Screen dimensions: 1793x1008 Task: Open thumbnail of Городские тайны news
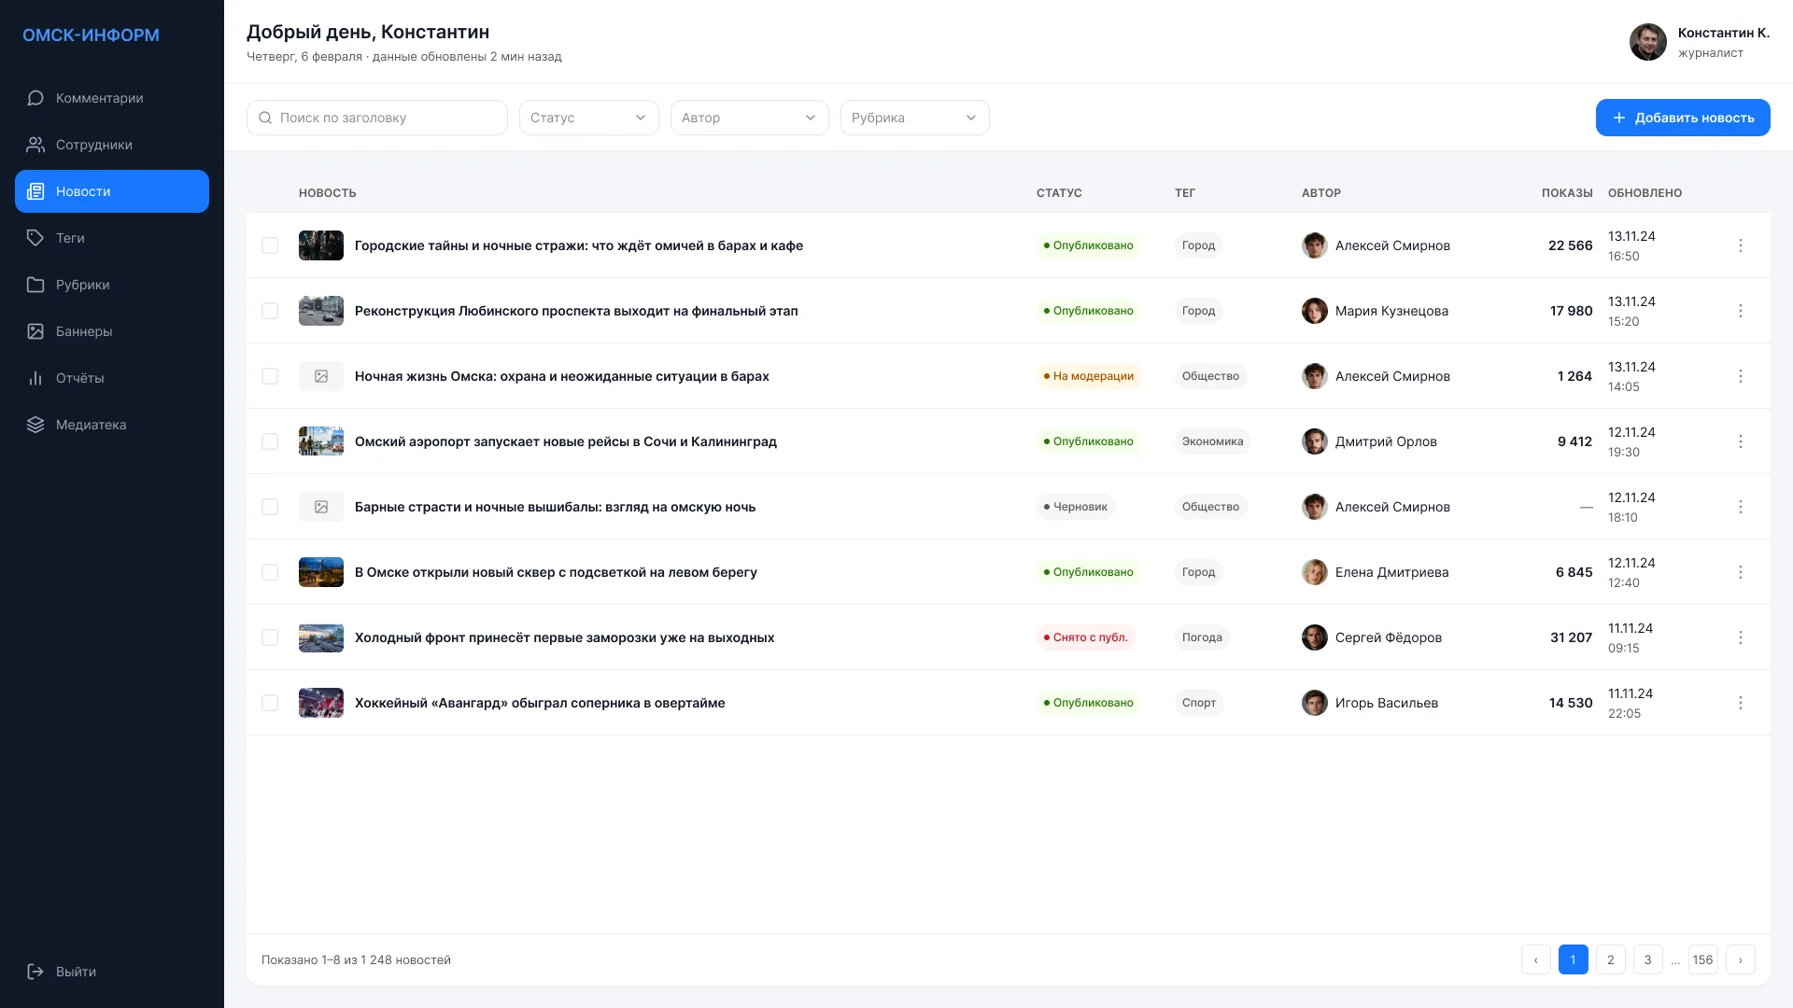(x=321, y=245)
